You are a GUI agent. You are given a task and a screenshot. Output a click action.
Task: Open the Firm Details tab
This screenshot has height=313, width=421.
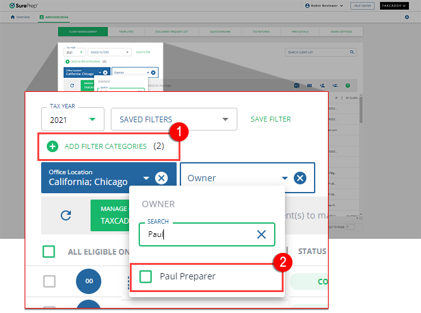[300, 32]
